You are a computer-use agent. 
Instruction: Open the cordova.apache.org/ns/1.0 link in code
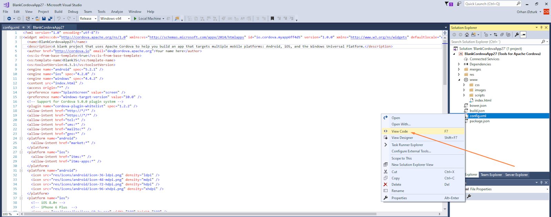[x=94, y=37]
